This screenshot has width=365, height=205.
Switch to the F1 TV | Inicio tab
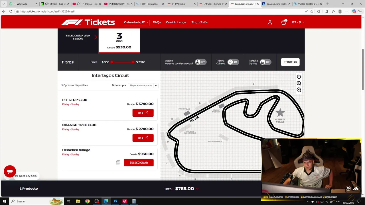pos(181,4)
